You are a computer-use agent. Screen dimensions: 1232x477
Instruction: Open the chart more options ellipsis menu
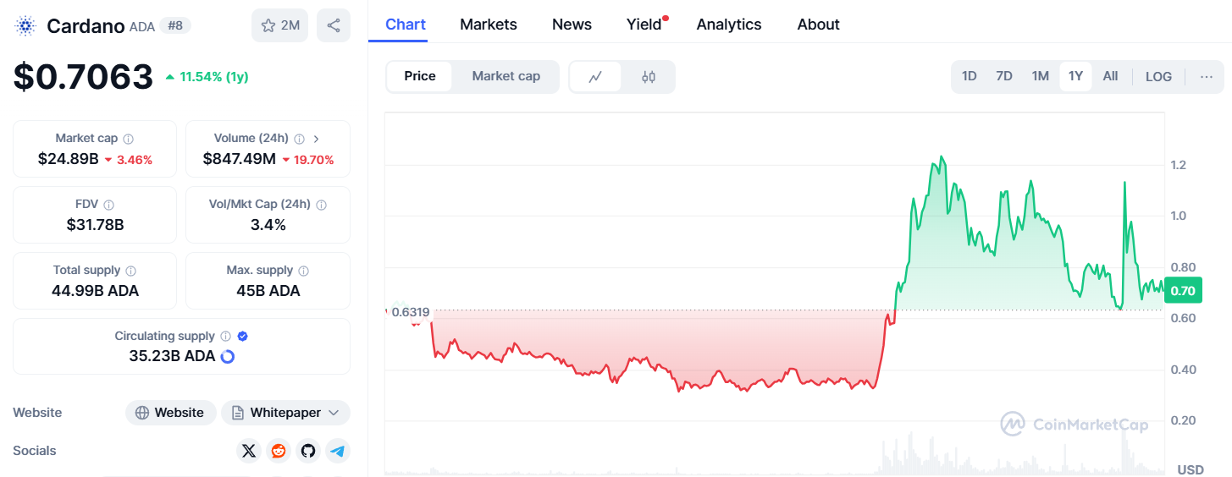coord(1207,76)
